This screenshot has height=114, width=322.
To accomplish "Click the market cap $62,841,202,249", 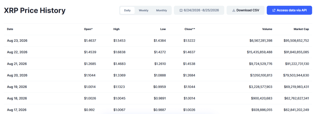I will click(x=296, y=110).
